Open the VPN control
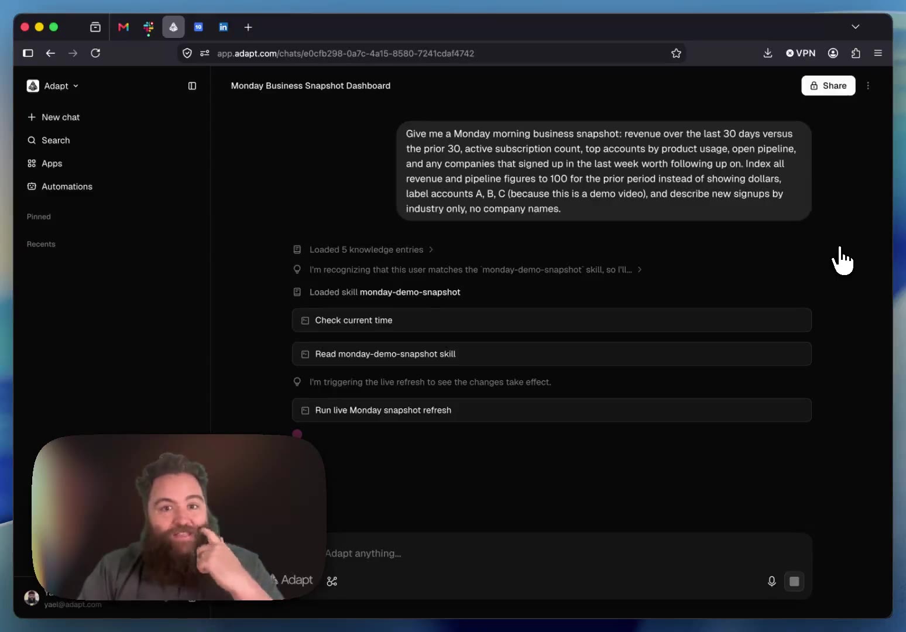Viewport: 906px width, 632px height. click(x=801, y=53)
